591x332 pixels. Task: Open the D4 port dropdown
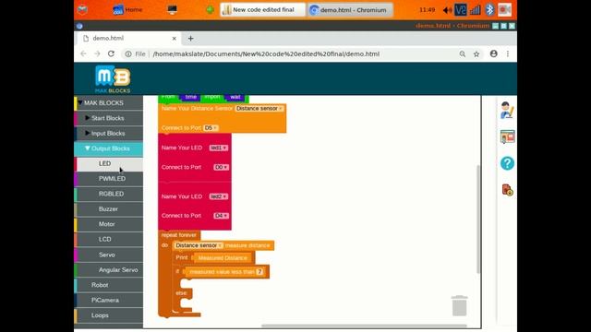pyautogui.click(x=221, y=216)
